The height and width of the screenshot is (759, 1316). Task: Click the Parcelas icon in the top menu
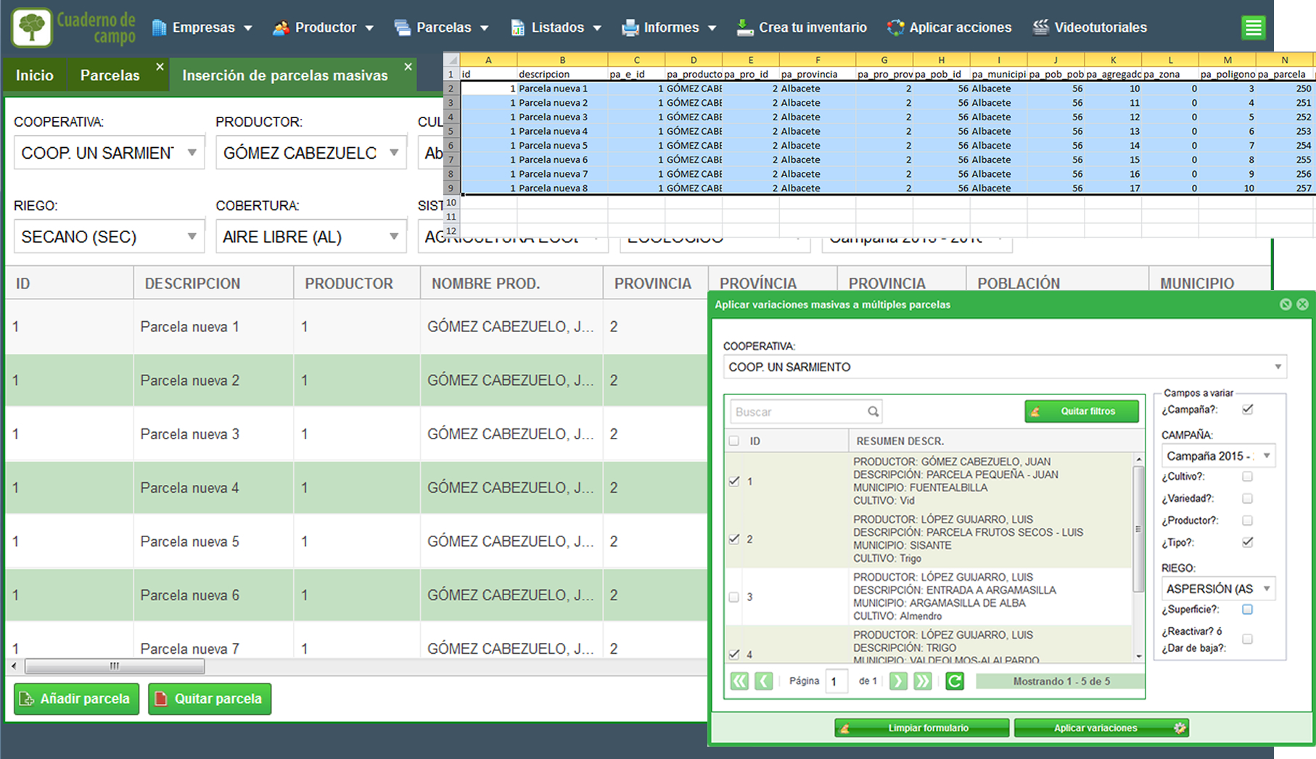tap(402, 28)
